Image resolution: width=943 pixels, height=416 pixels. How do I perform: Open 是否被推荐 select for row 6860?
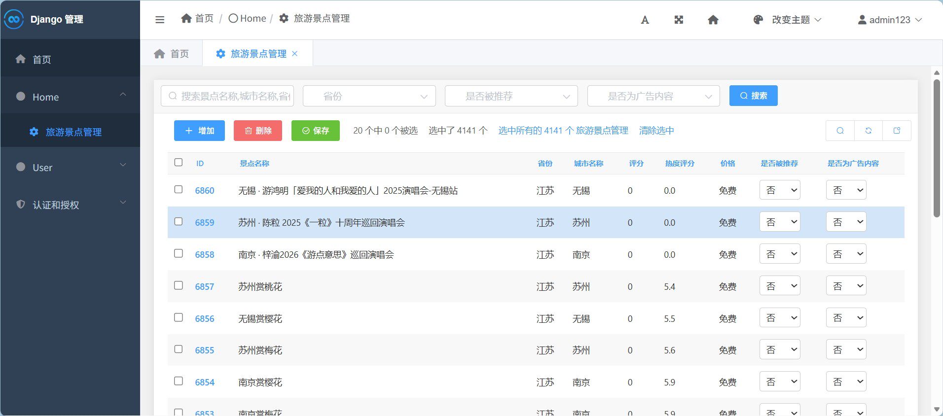coord(780,190)
